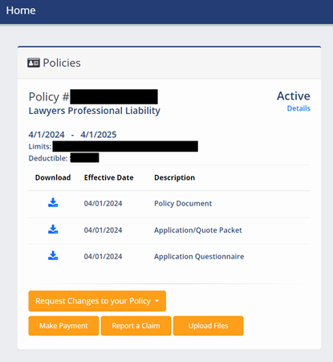Click the Policies panel heading
333x362 pixels.
pos(62,63)
